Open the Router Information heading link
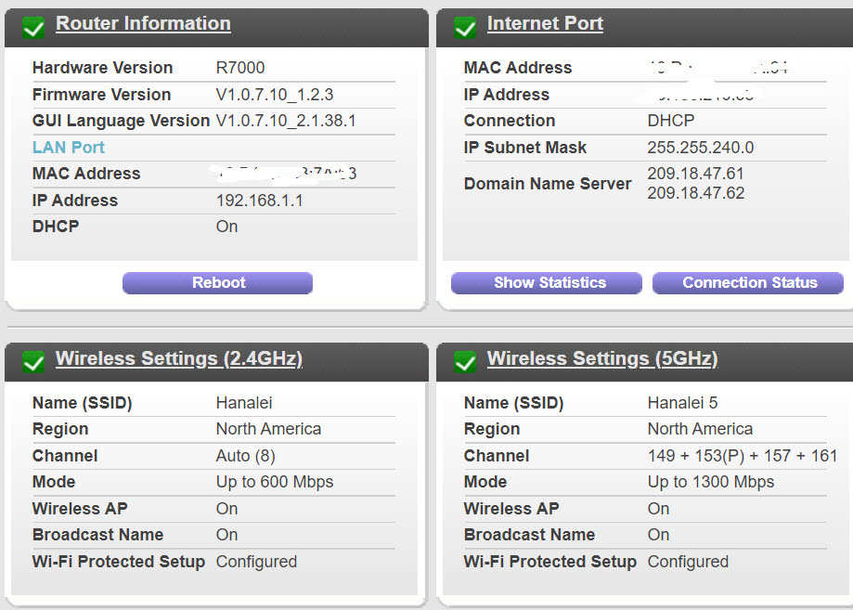The image size is (853, 610). point(143,24)
